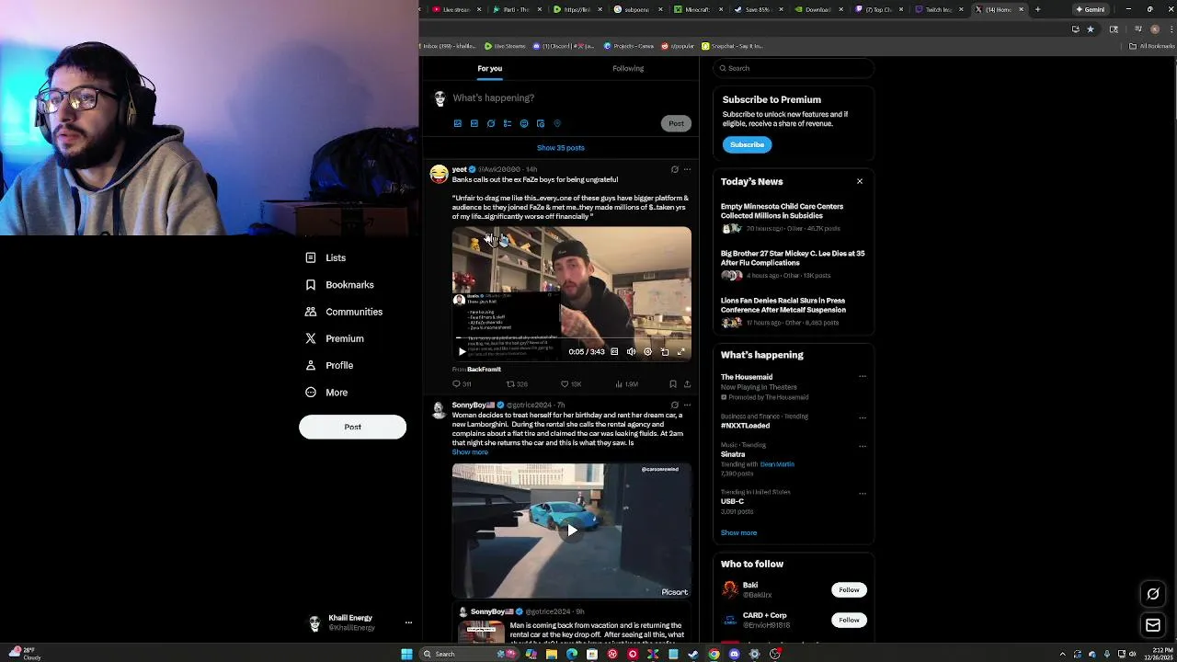1177x662 pixels.
Task: Open more options on SonnyBoy Lamborghini post
Action: [687, 405]
